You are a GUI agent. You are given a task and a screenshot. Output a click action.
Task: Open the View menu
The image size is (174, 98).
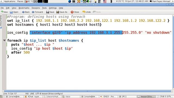[14, 8]
